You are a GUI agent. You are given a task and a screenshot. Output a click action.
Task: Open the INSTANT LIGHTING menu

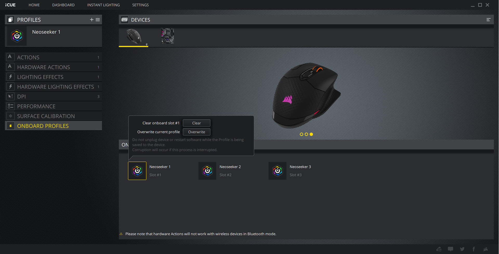click(103, 5)
